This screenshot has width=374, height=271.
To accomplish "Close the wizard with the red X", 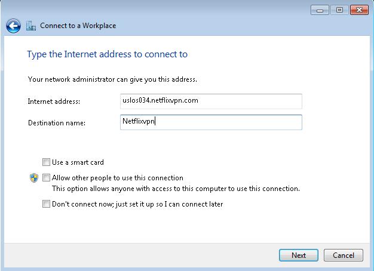I will [359, 10].
